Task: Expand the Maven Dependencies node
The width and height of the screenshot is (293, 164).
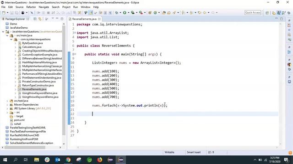Action: pyautogui.click(x=7, y=105)
